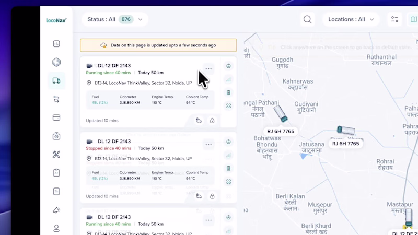
Task: Click Jatusana place label on map
Action: click(x=311, y=147)
